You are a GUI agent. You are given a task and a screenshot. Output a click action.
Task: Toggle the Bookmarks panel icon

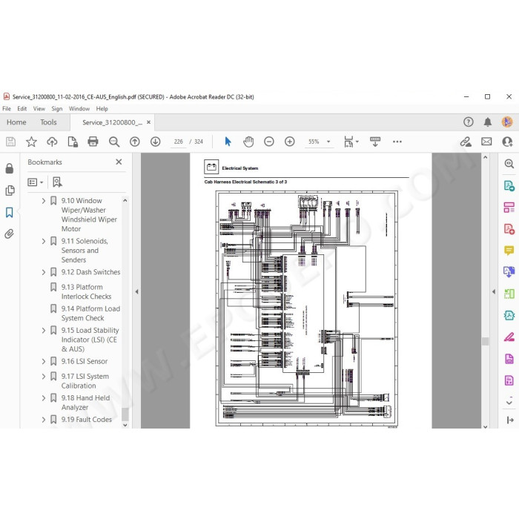click(9, 212)
